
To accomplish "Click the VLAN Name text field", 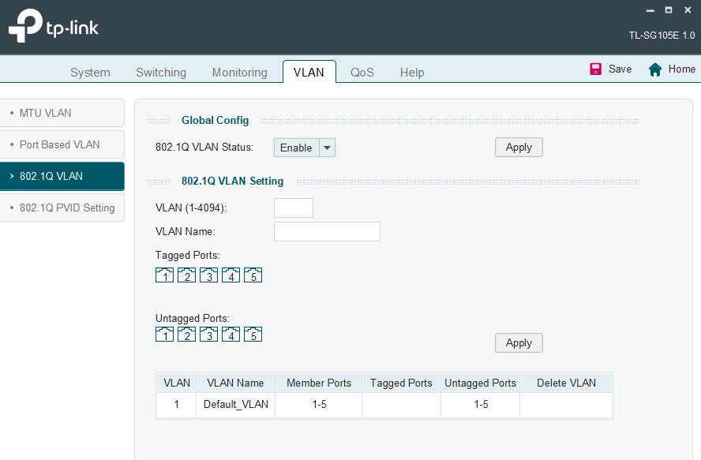I will pos(327,232).
